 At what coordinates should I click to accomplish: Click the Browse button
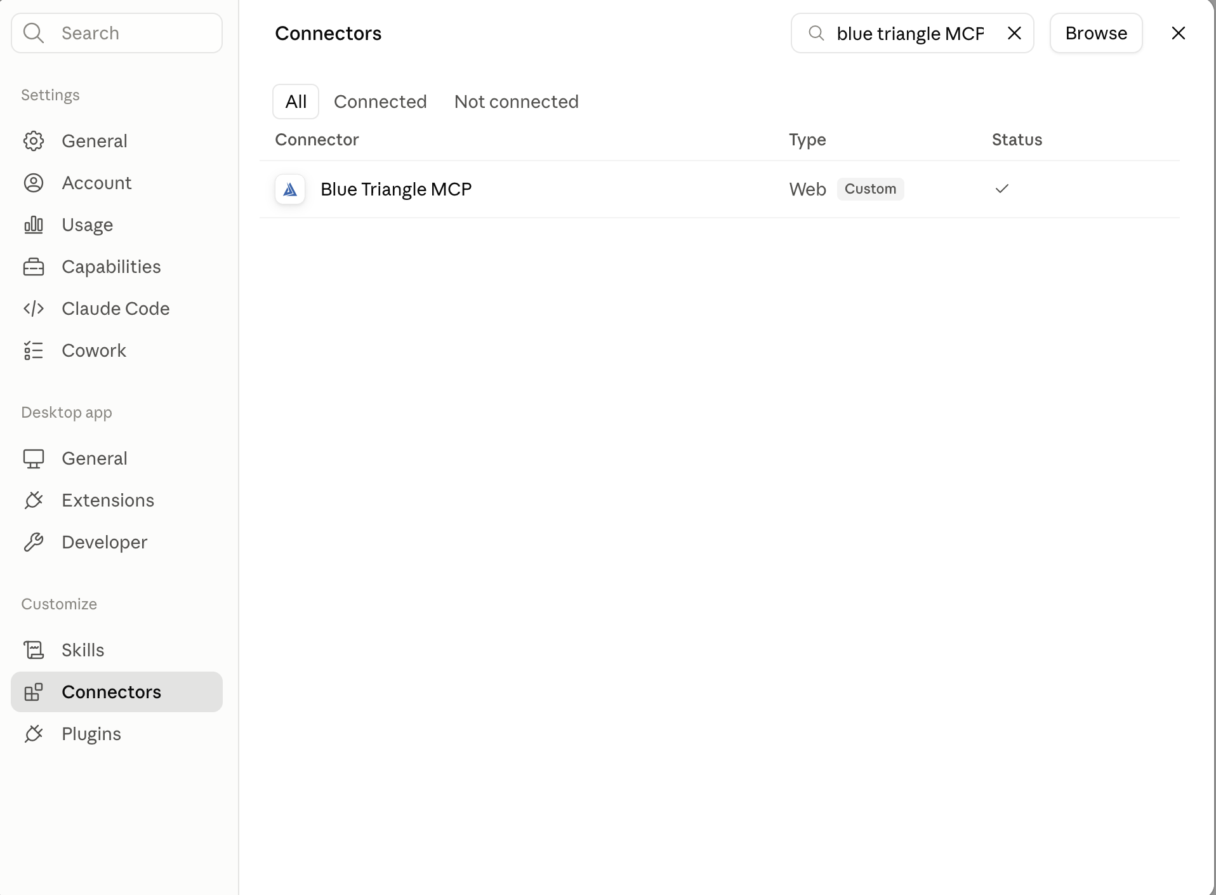(1096, 33)
